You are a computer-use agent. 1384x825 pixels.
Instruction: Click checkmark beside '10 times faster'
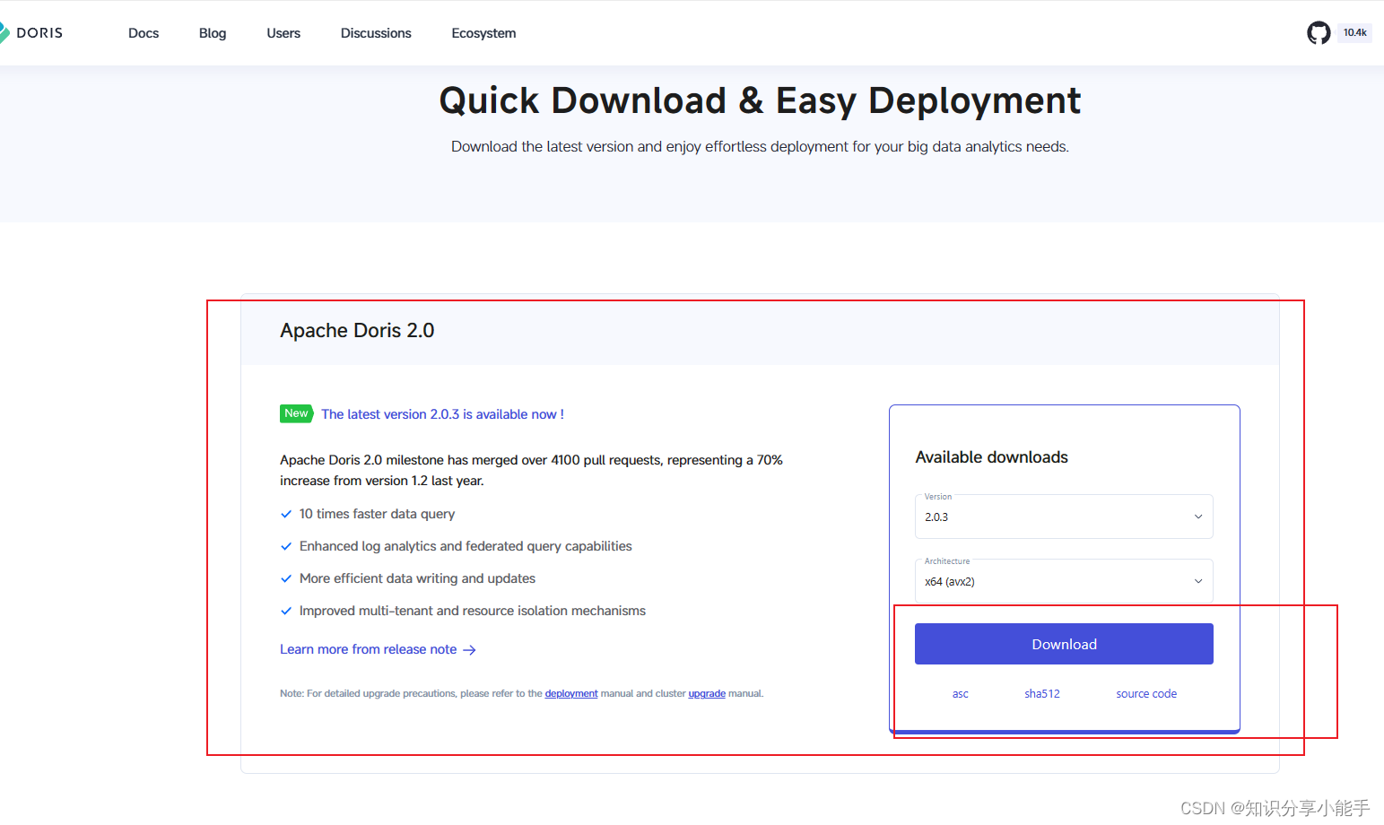click(x=286, y=514)
